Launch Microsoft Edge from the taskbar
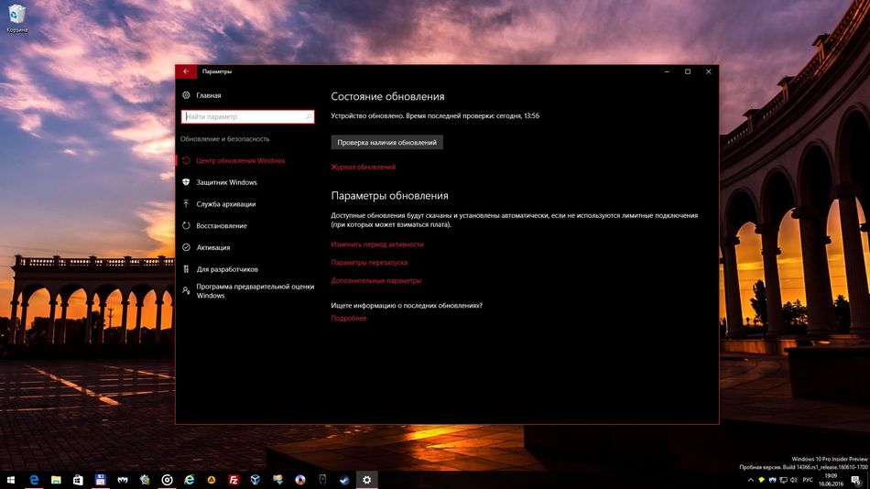The width and height of the screenshot is (870, 489). pos(34,480)
